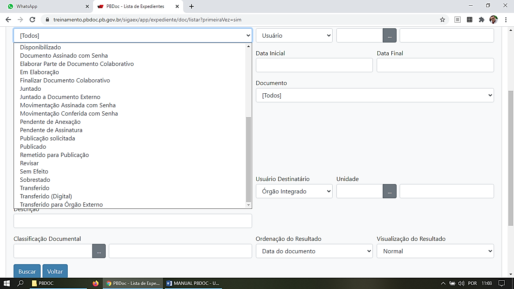Reload the PBDoc page

(32, 20)
